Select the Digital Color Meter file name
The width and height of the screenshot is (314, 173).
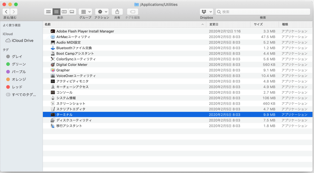[x=72, y=65]
